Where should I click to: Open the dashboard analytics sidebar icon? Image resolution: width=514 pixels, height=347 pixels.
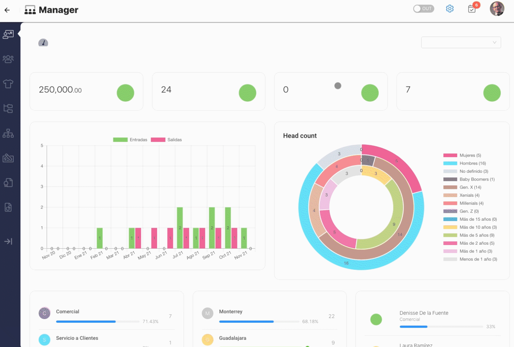coord(8,34)
